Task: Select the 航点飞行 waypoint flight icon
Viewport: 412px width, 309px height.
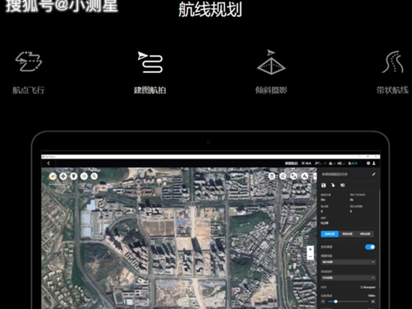Action: point(29,61)
